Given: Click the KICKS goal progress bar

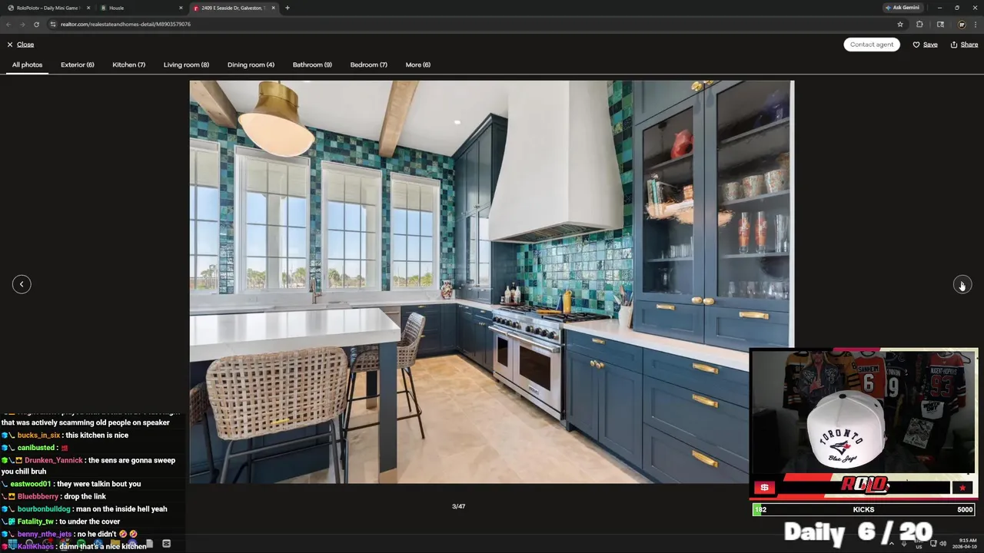Looking at the screenshot, I should 864,509.
